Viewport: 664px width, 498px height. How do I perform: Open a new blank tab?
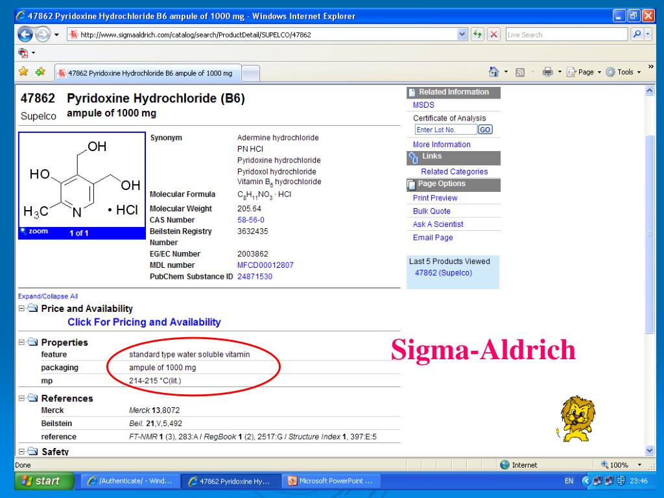(x=250, y=74)
